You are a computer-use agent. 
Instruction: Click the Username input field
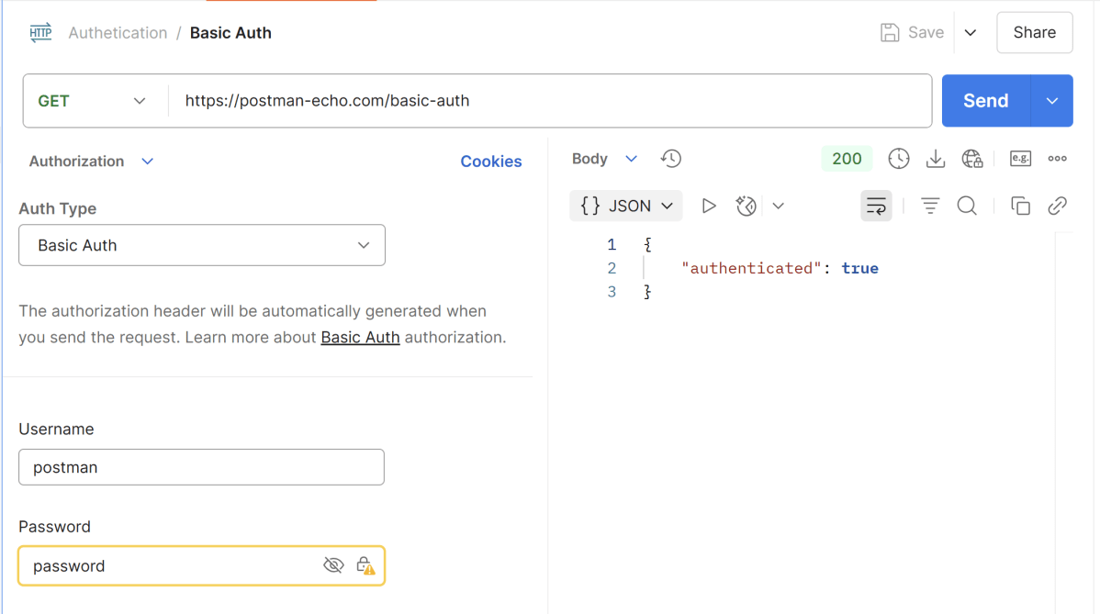click(x=201, y=467)
